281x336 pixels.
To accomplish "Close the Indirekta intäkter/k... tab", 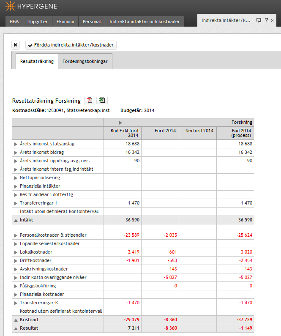I will [x=273, y=21].
